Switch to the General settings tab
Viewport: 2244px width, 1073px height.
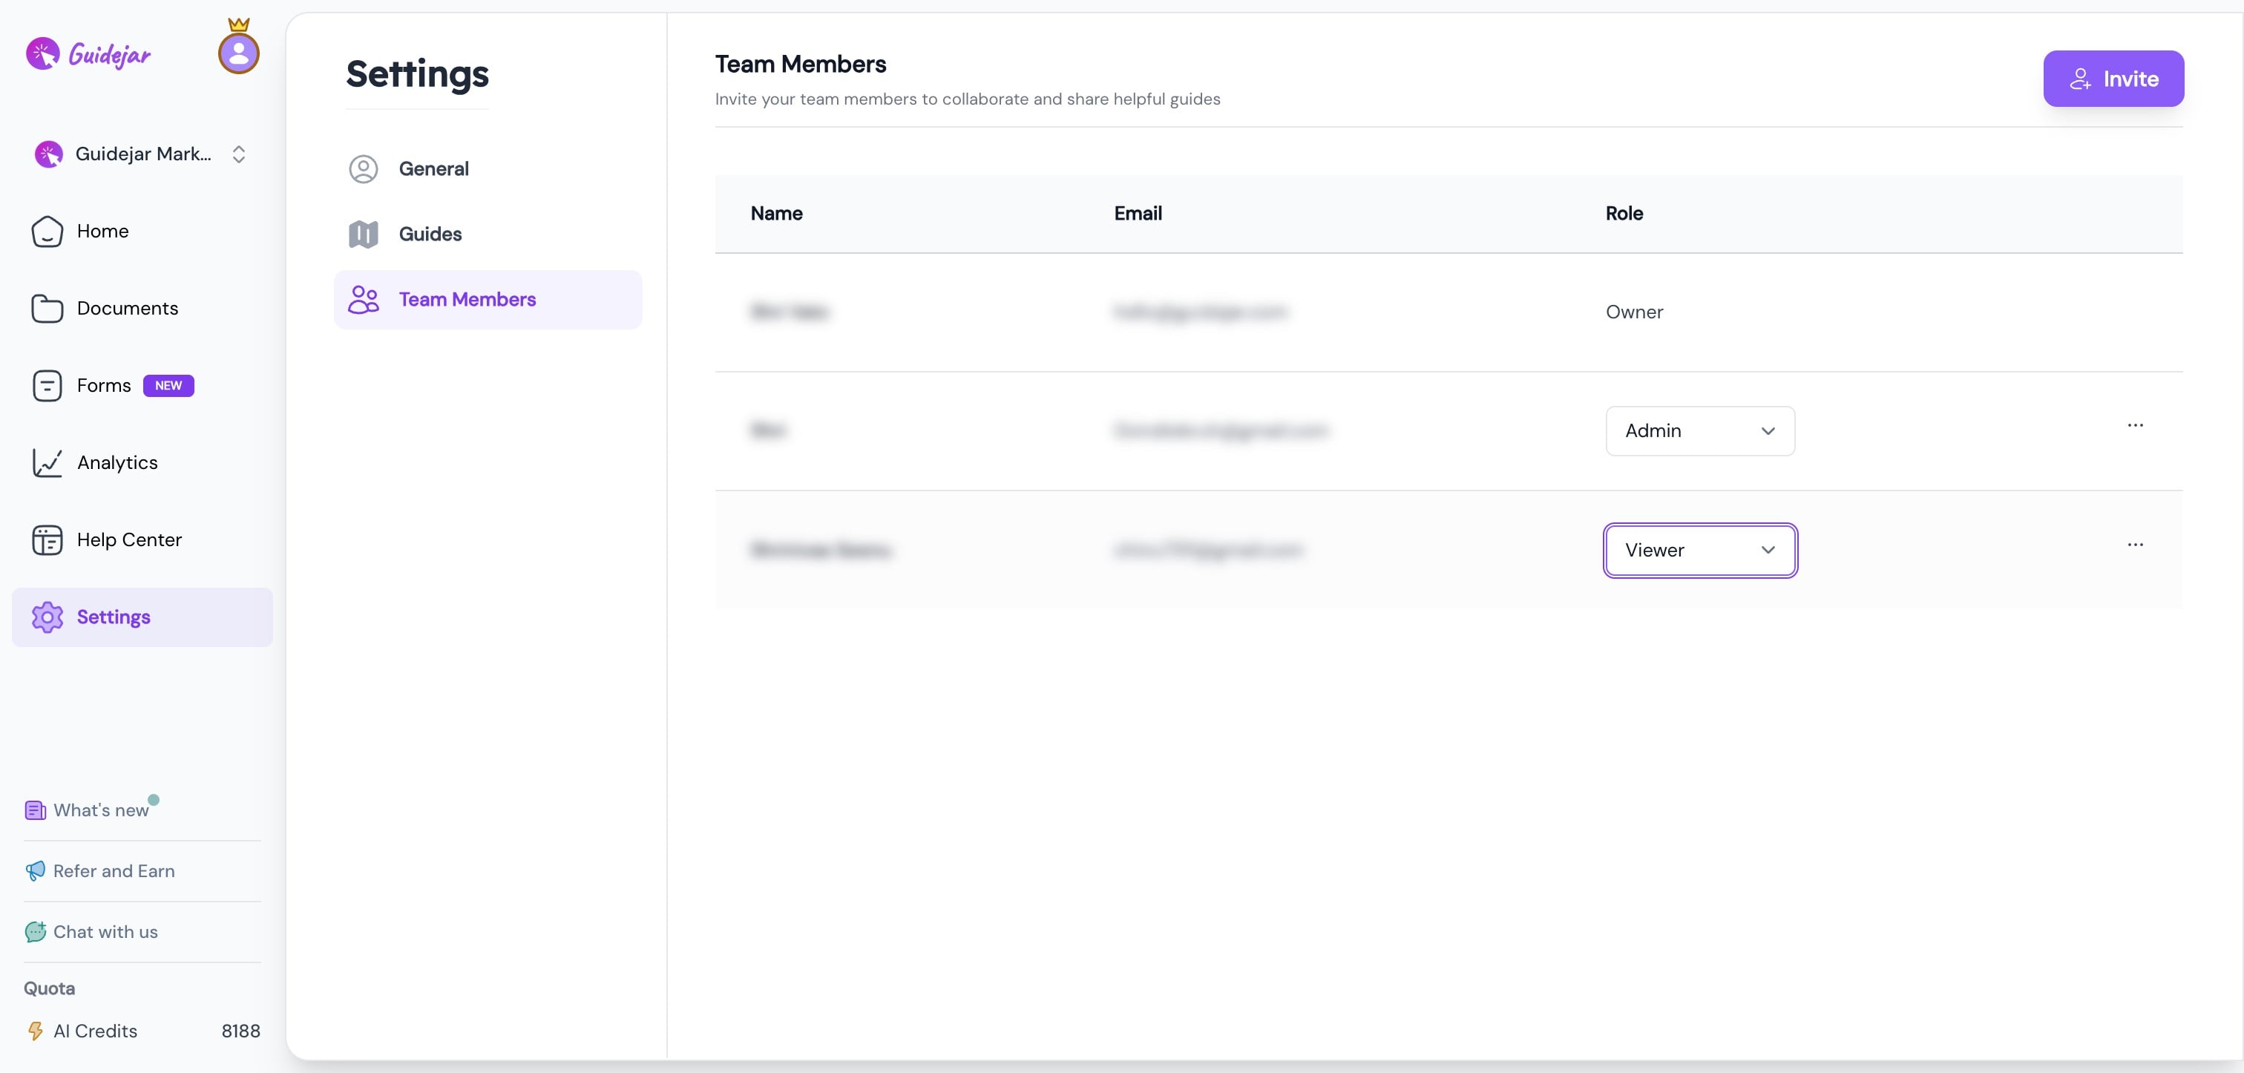[x=433, y=169]
